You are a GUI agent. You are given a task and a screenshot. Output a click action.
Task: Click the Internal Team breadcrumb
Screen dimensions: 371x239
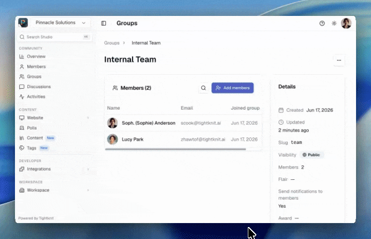[146, 43]
